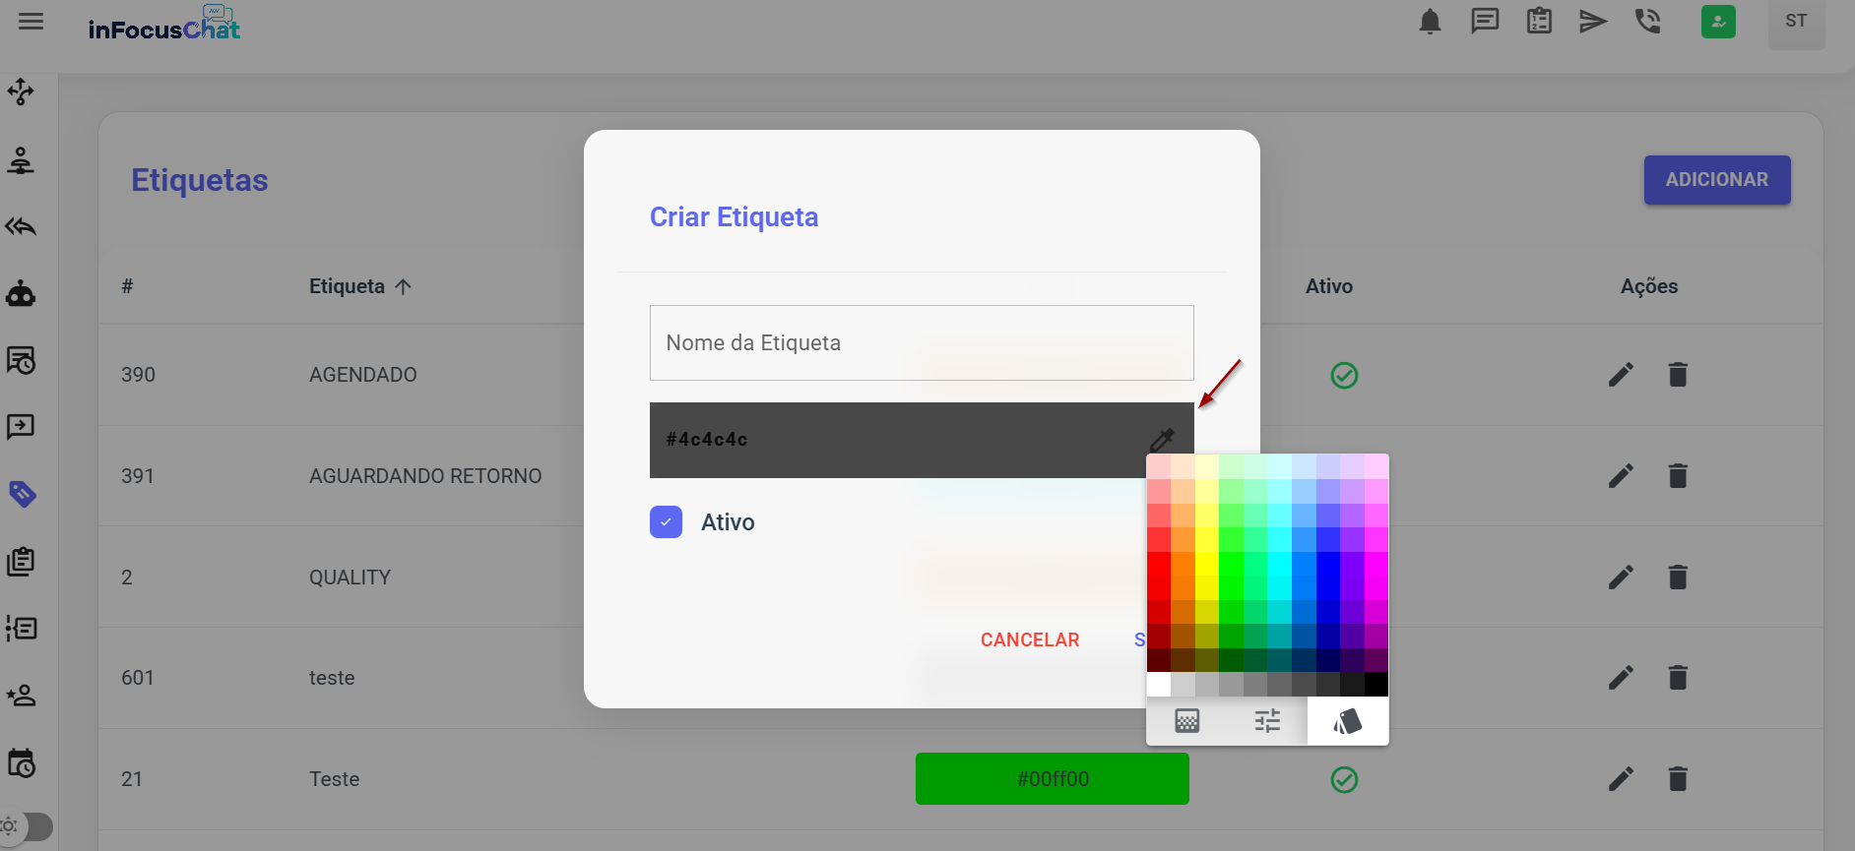Pick the black swatch in the palette
The width and height of the screenshot is (1855, 851).
[x=1375, y=684]
